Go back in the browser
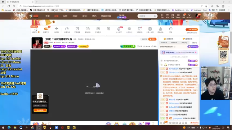 [x=3, y=6]
